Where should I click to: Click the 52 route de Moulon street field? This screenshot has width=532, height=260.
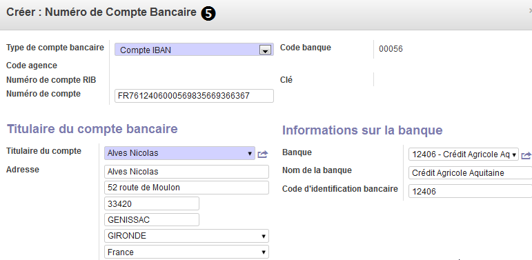click(186, 188)
